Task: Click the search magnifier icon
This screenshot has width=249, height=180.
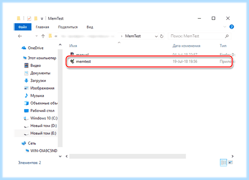Action: pyautogui.click(x=227, y=36)
